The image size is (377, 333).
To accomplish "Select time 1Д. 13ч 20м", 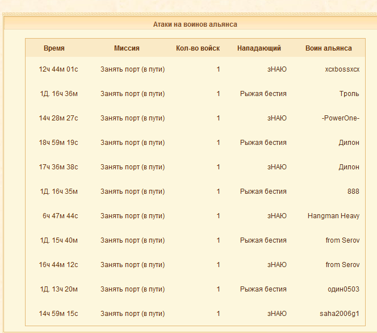I will 58,289.
